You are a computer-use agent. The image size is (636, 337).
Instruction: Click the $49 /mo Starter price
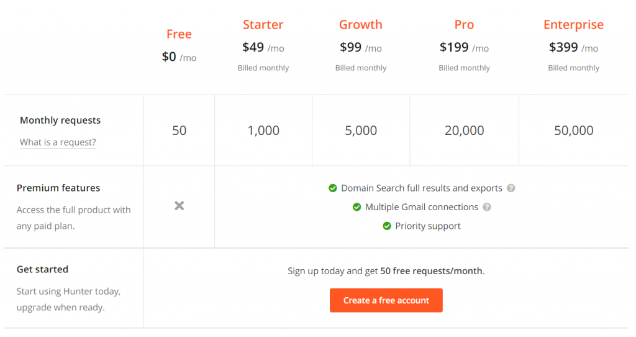click(263, 47)
